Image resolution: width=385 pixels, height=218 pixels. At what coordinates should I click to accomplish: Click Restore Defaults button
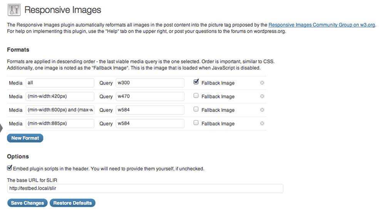[72, 203]
